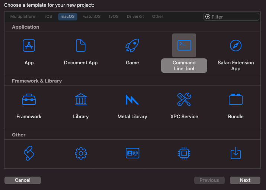
Task: Open the watchOS tab
Action: (x=92, y=16)
